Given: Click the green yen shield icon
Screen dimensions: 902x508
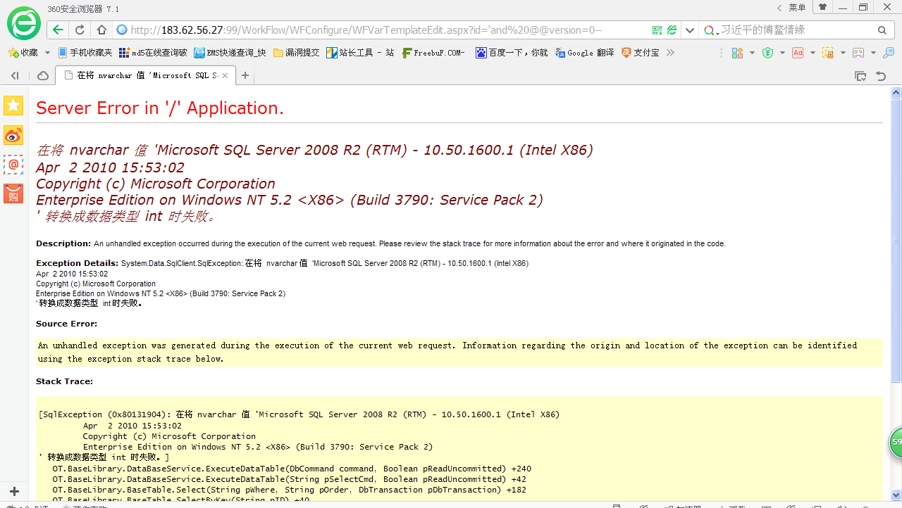Looking at the screenshot, I should [x=768, y=53].
